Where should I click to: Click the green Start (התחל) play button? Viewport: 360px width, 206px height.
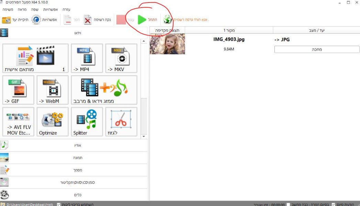coord(142,20)
